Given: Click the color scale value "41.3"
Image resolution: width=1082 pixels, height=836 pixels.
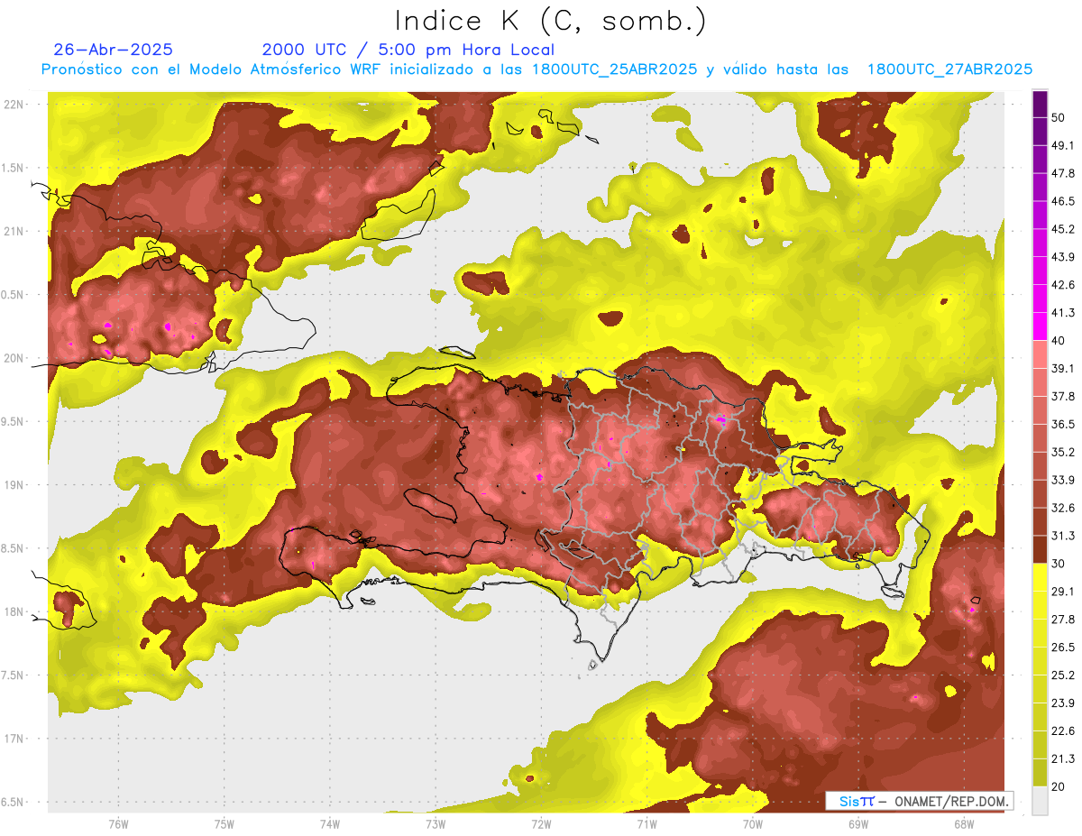Looking at the screenshot, I should coord(1063,313).
